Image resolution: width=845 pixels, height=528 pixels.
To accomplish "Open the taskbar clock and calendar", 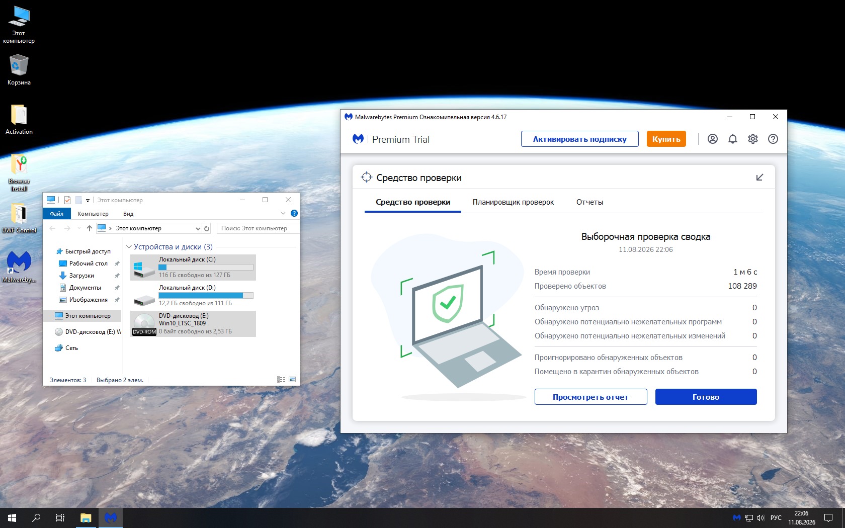I will tap(802, 518).
